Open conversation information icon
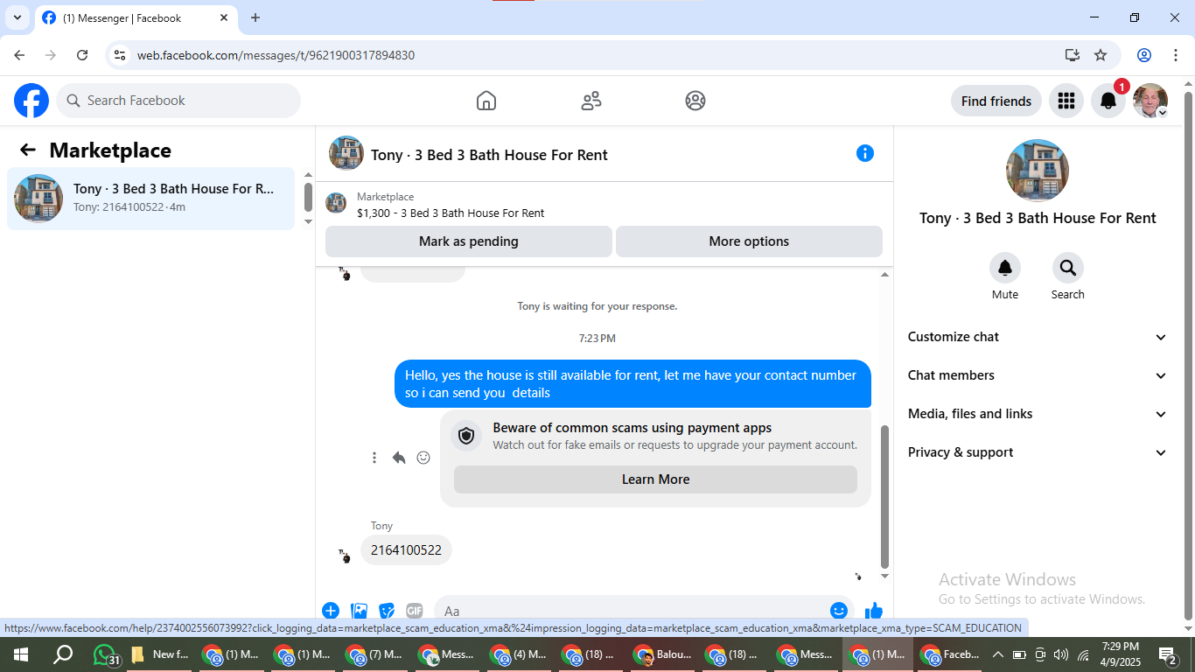Screen dimensions: 1195x672 (865, 153)
